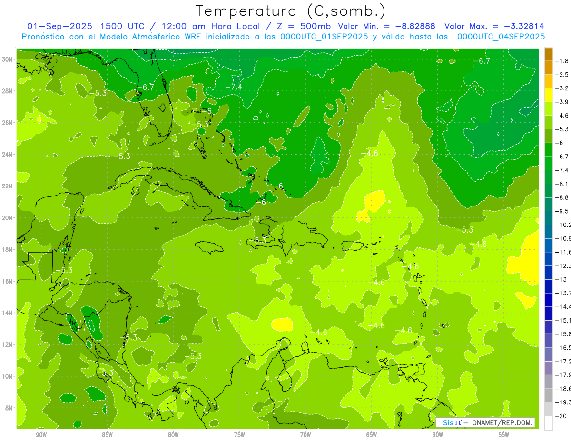Click the -7.4 contour label on the map

234,87
